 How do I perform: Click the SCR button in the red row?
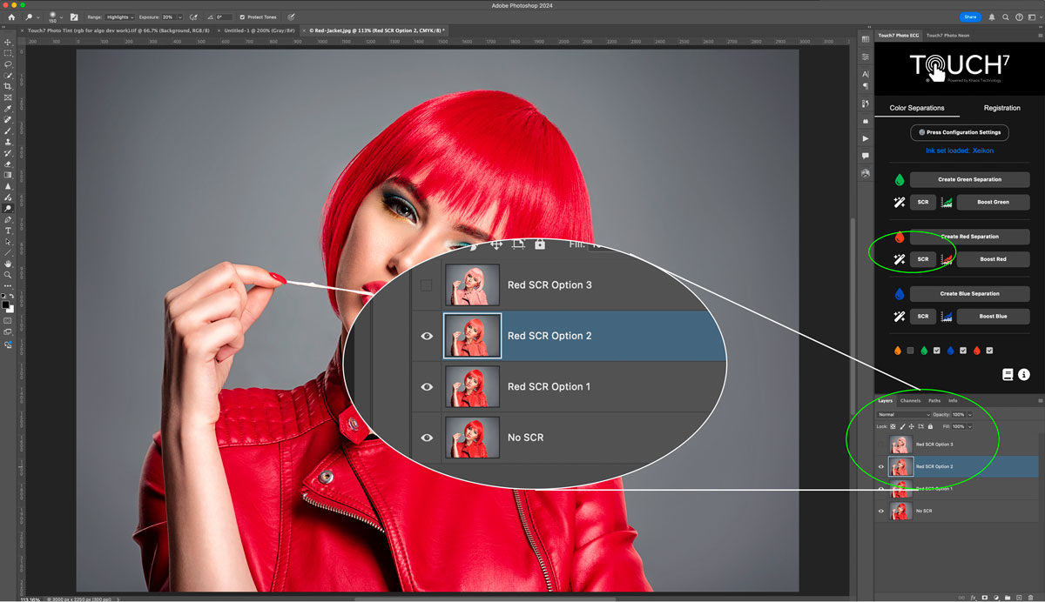click(x=923, y=259)
